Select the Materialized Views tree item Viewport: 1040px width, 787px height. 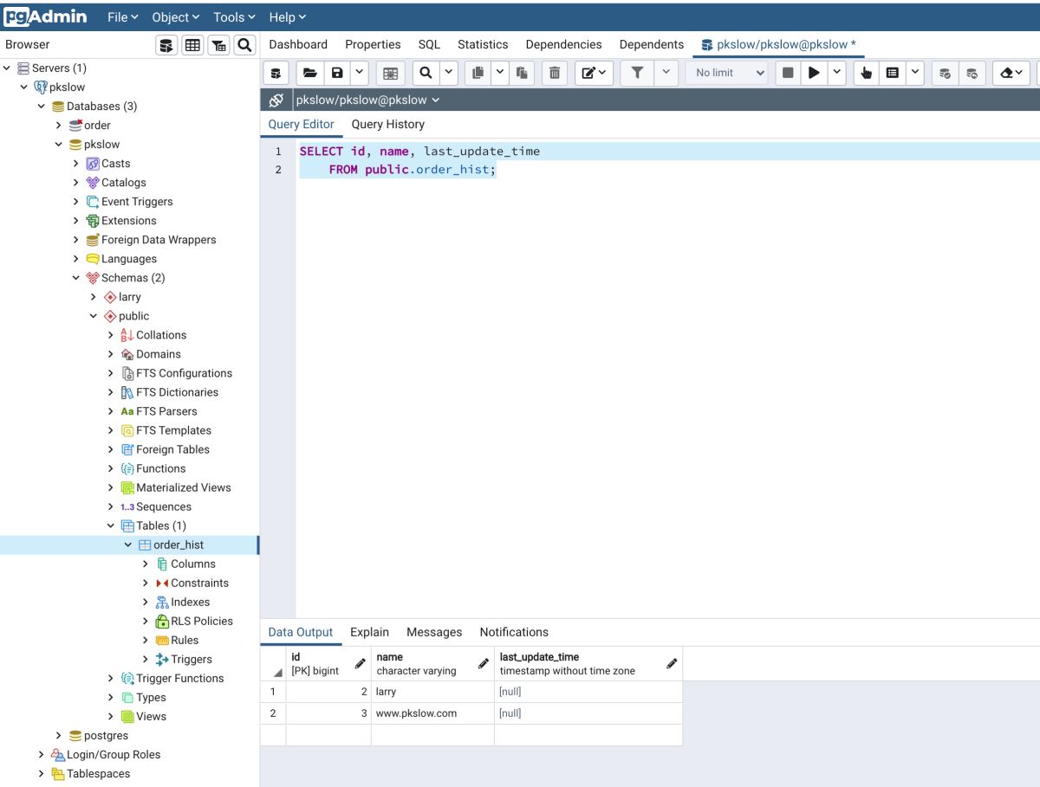[x=183, y=487]
